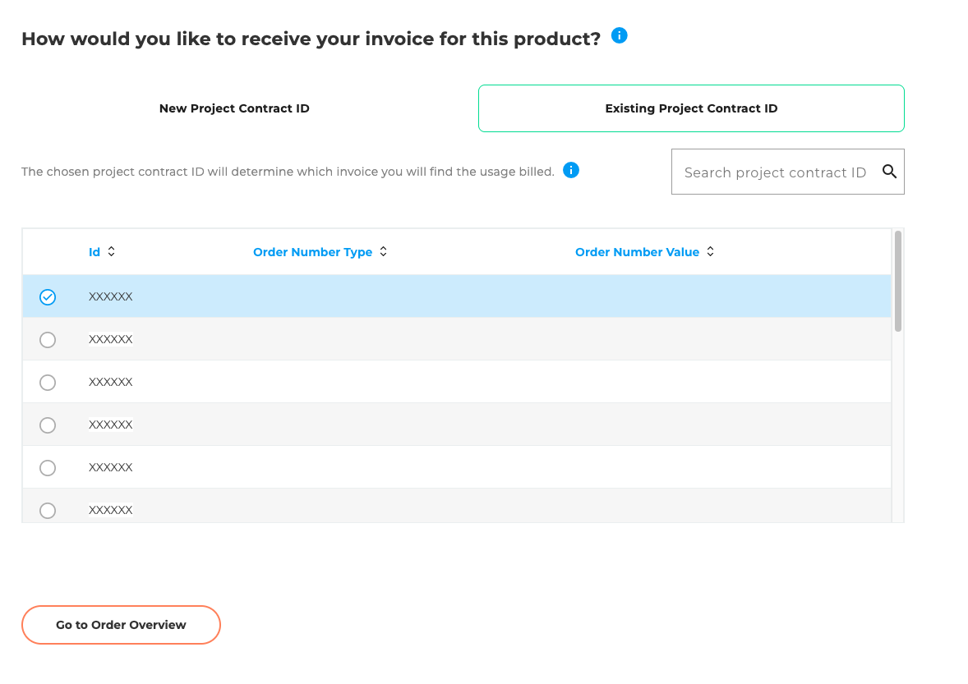
Task: Click the Go to Order Overview button
Action: (x=121, y=625)
